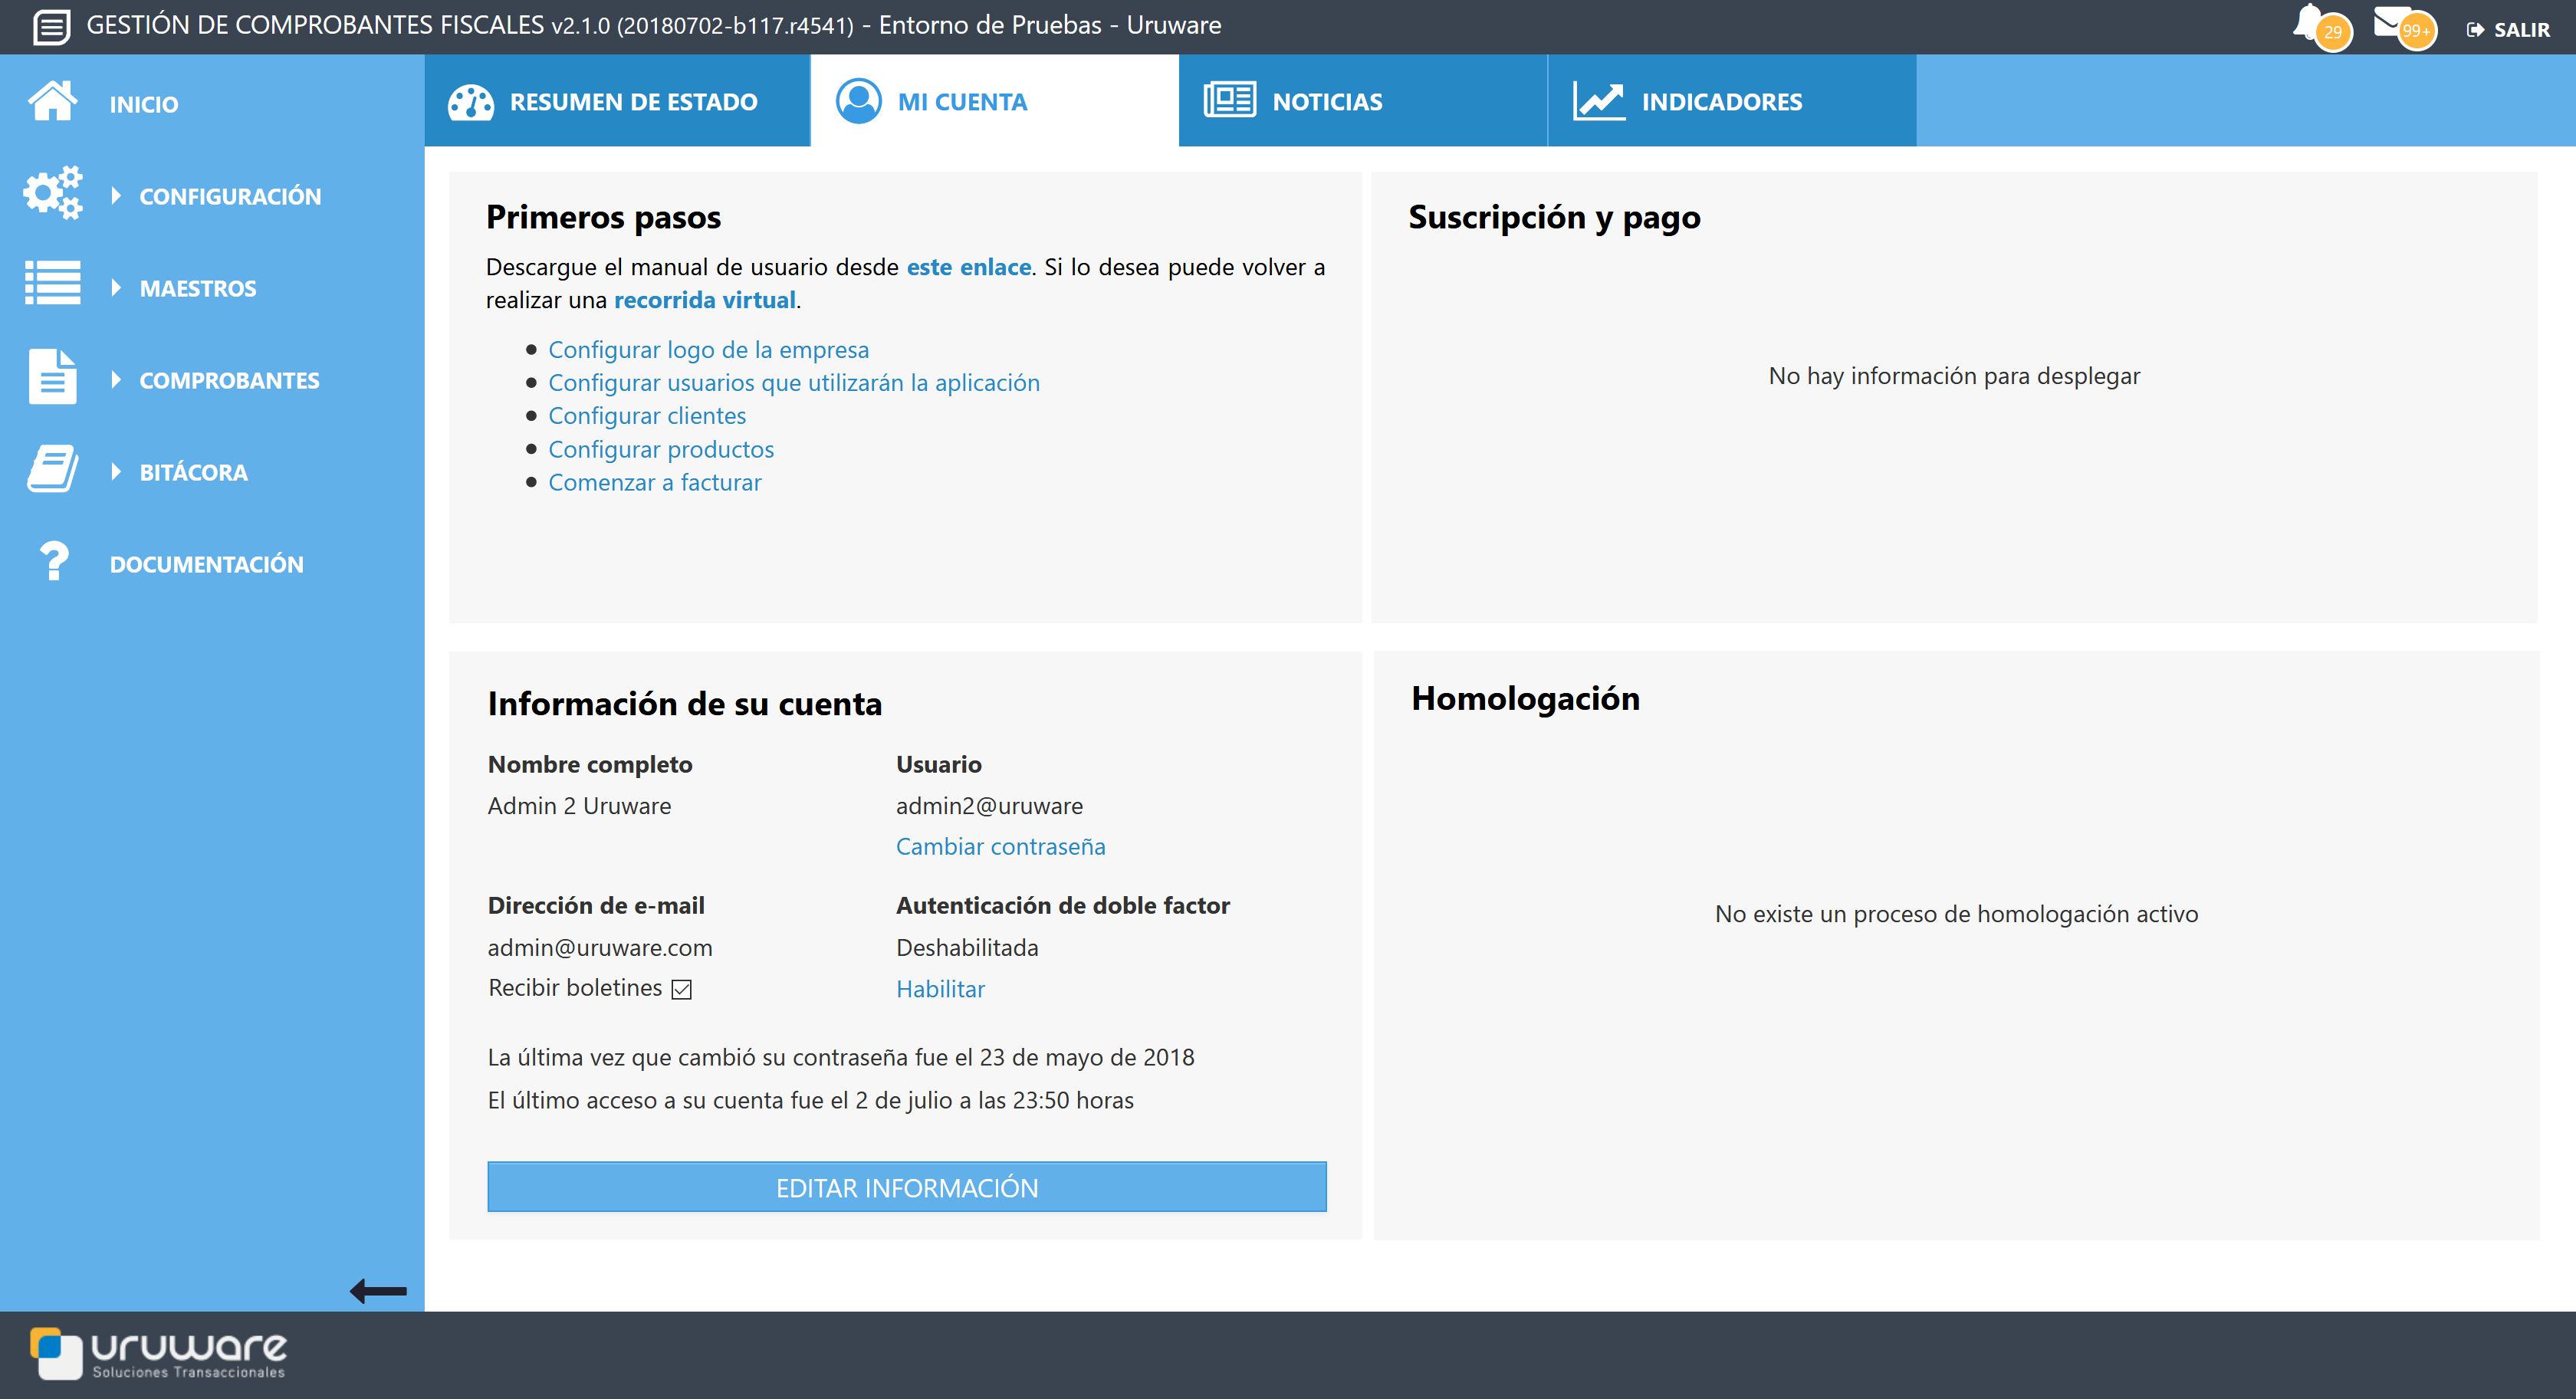2576x1399 pixels.
Task: Uncheck the Recibir boletines checkbox
Action: coord(681,989)
